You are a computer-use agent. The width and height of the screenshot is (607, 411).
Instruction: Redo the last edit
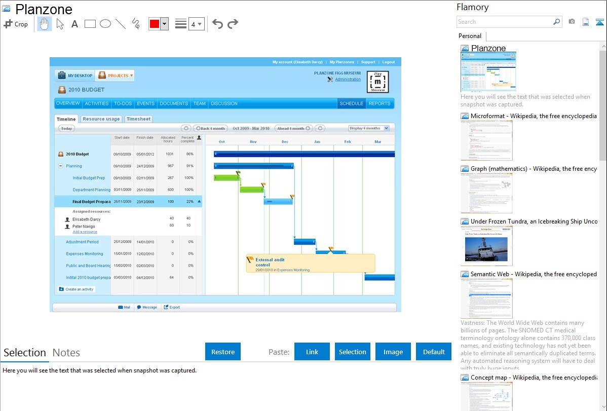click(x=233, y=24)
